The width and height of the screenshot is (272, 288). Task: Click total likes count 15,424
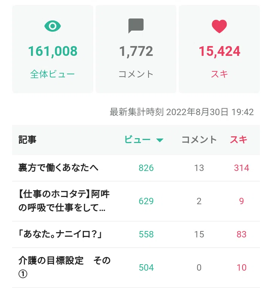pos(219,51)
